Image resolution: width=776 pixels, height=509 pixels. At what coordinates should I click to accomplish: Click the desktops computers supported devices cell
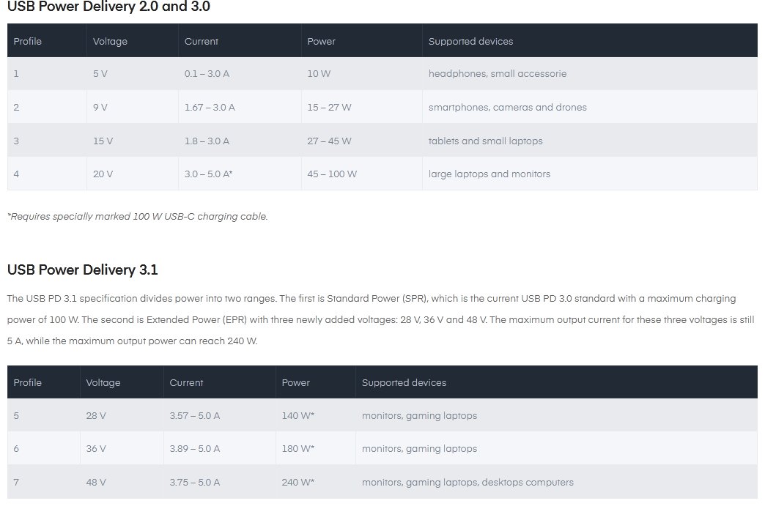coord(467,482)
